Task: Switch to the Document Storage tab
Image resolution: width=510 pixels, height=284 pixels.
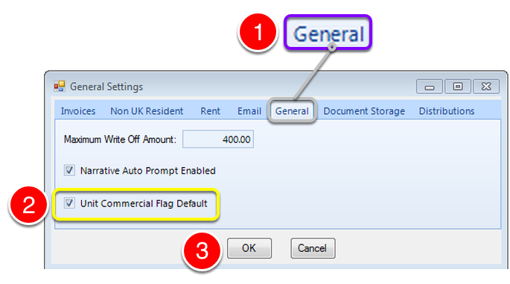Action: point(364,111)
